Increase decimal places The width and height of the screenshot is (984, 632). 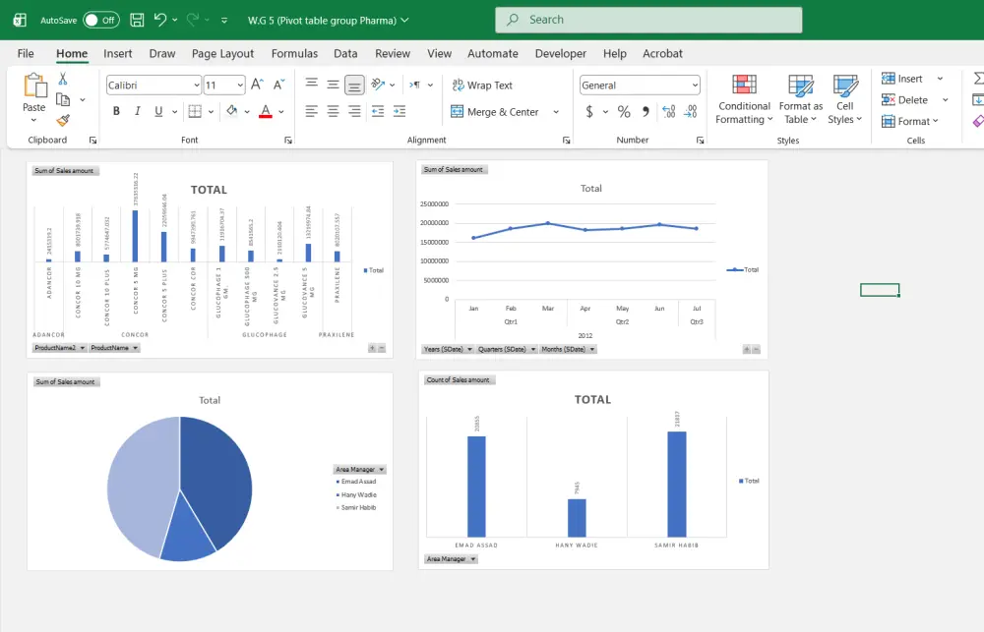click(x=669, y=112)
